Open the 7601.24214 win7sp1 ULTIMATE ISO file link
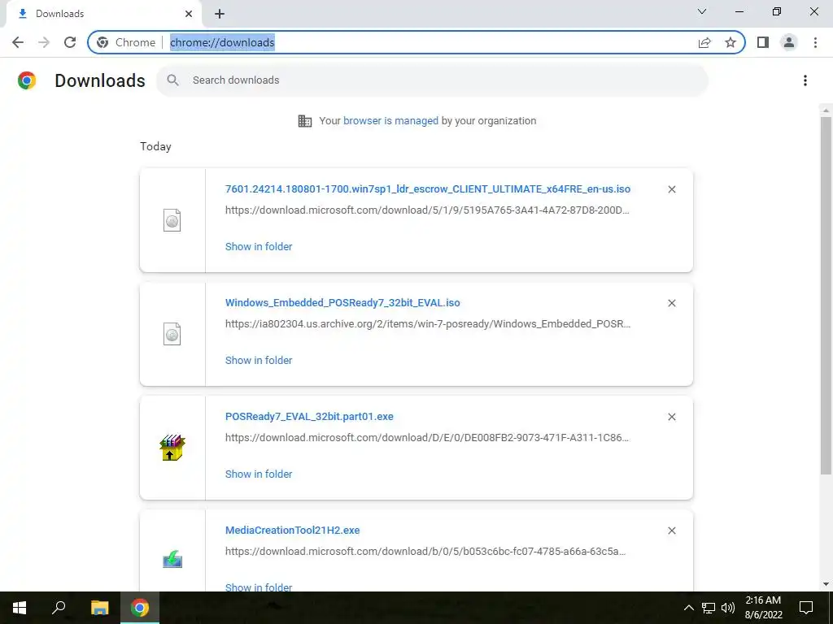Viewport: 833px width, 624px height. point(428,188)
